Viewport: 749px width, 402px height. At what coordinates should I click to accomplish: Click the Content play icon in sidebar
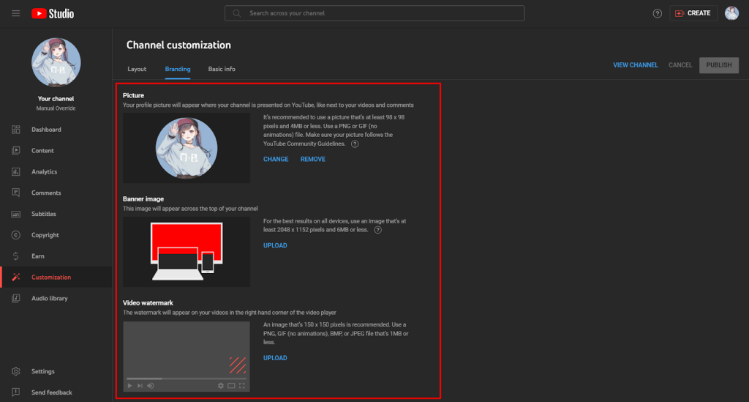pyautogui.click(x=16, y=151)
